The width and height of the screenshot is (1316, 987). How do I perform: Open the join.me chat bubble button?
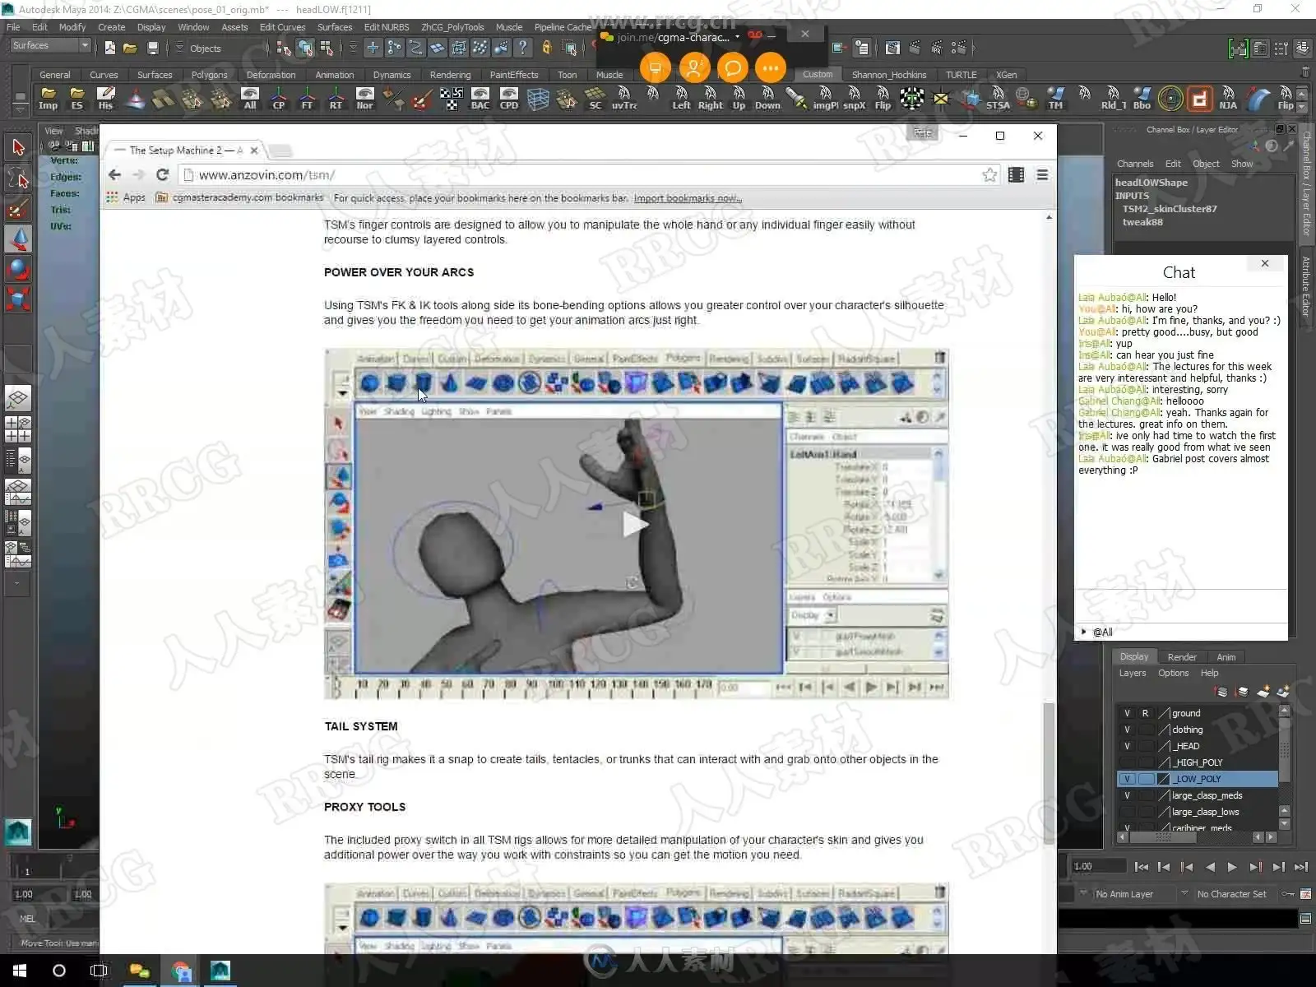732,67
